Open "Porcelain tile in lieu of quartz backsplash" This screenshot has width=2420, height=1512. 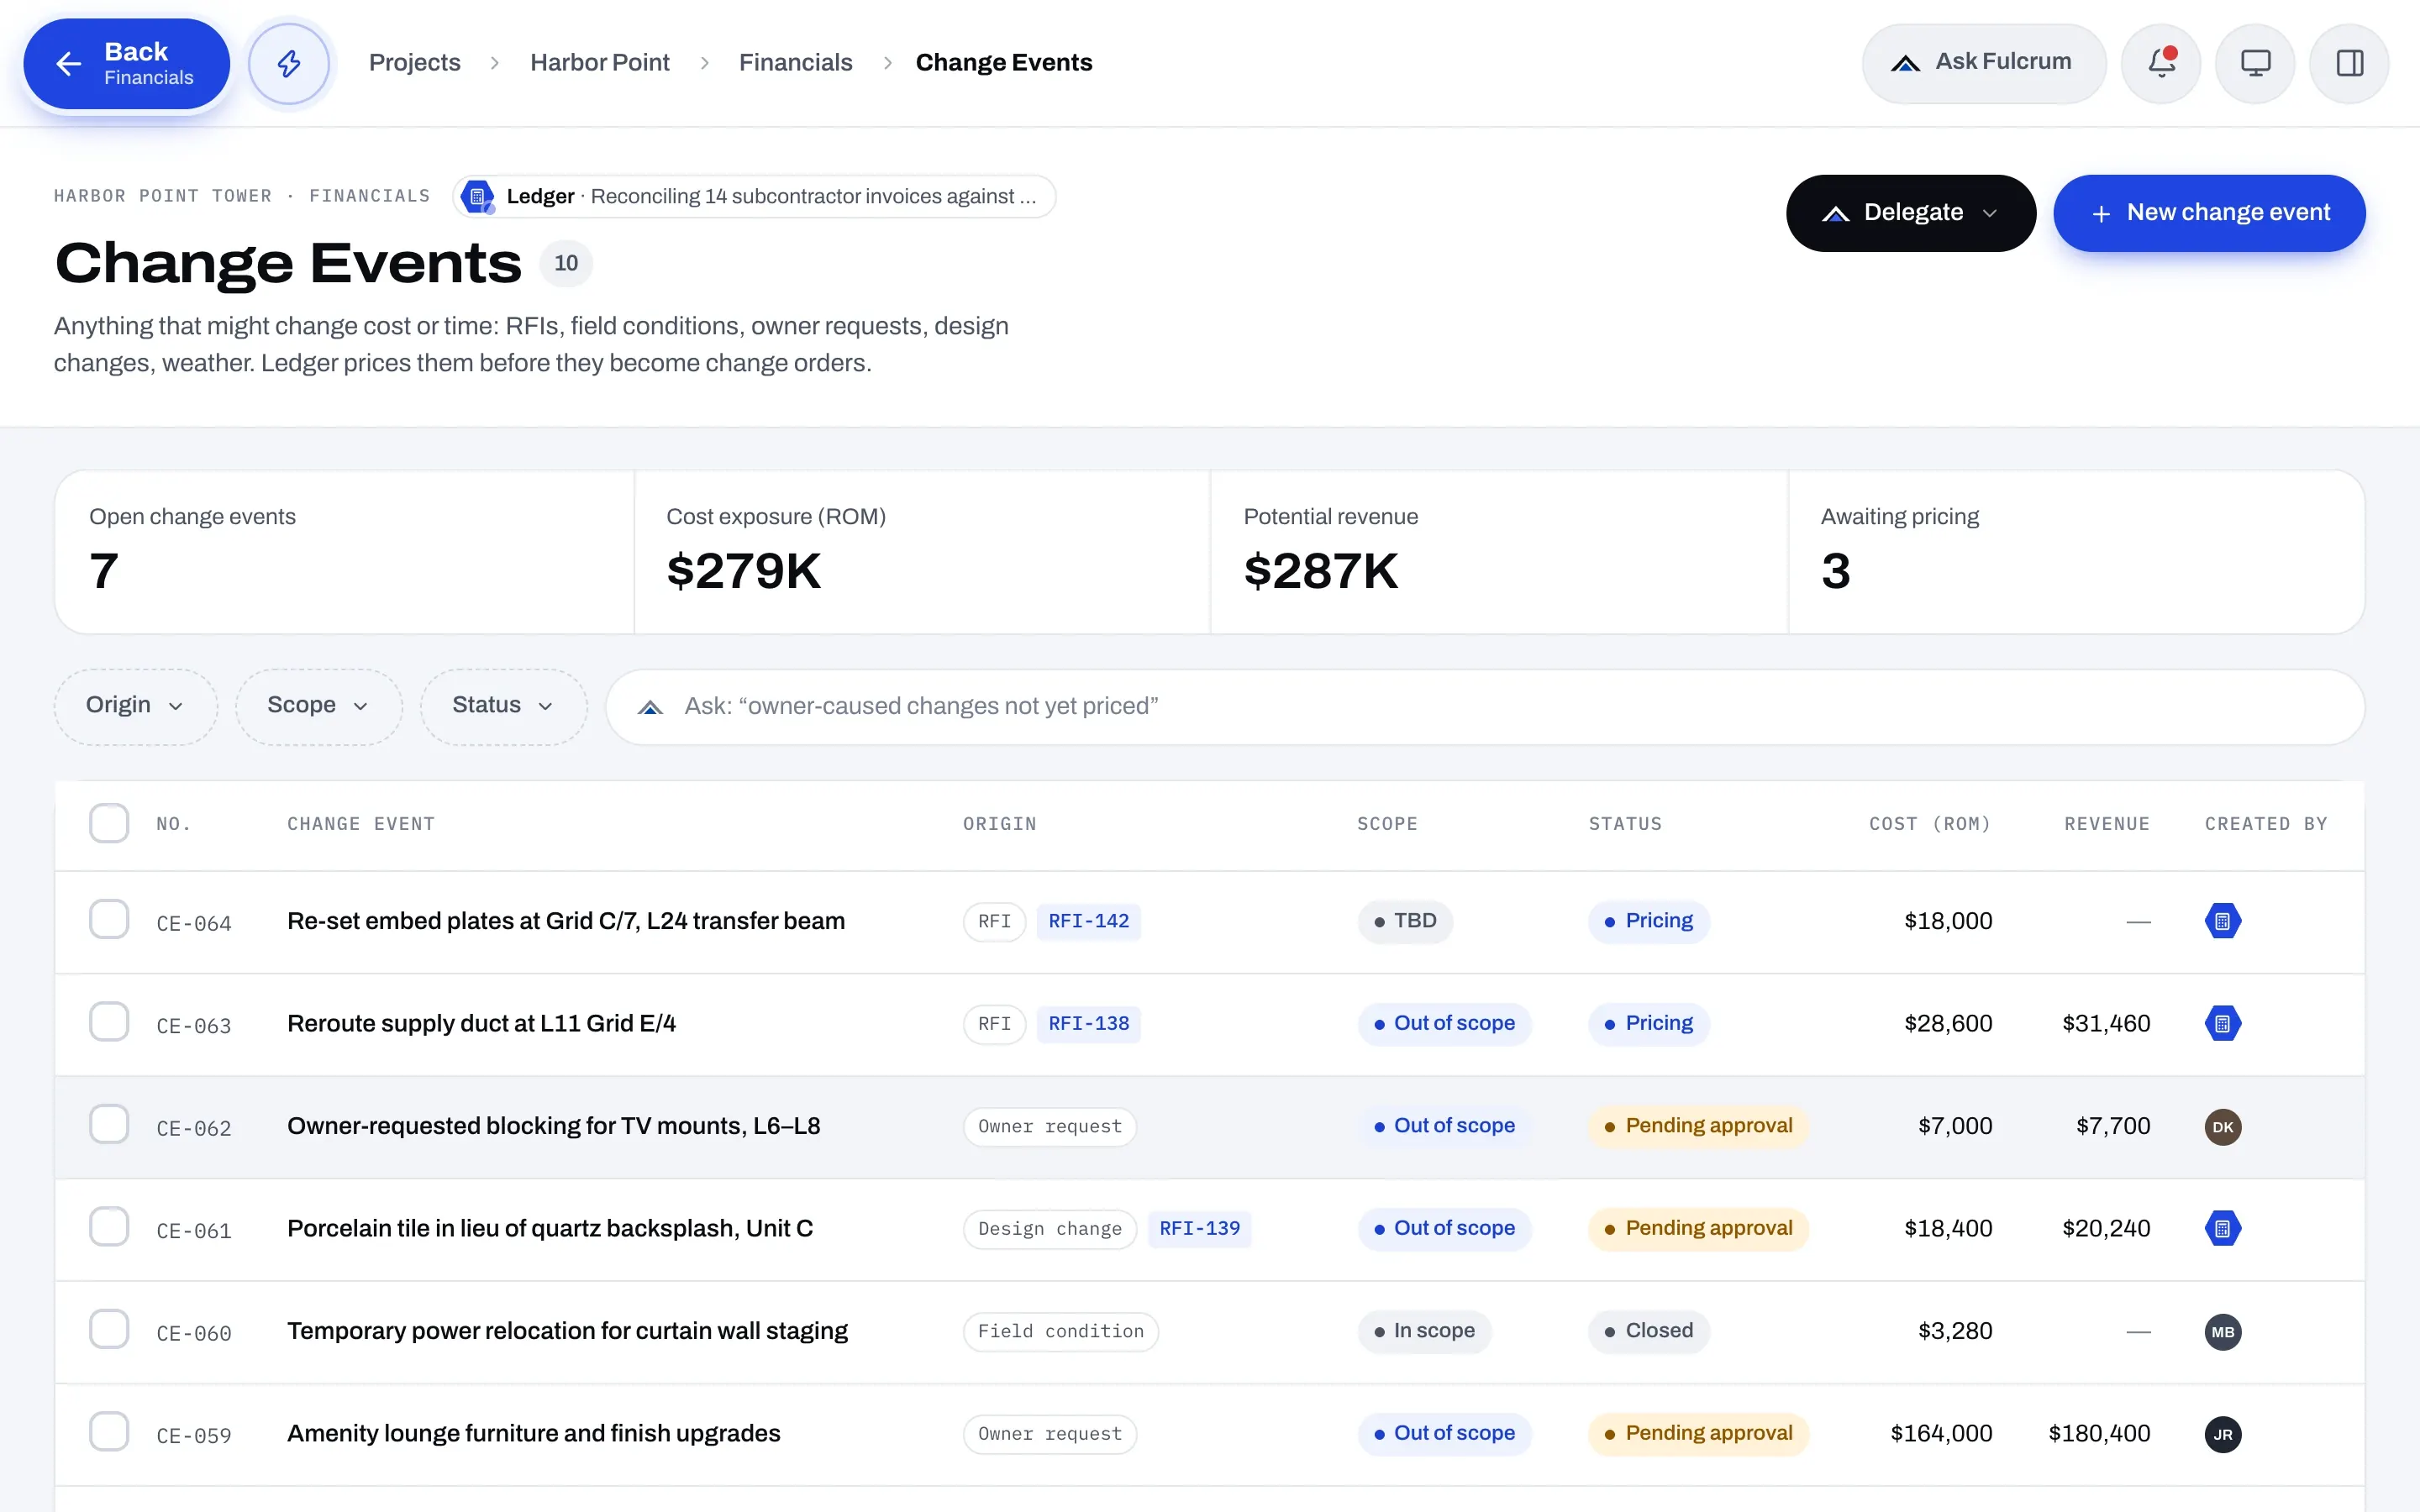[x=550, y=1228]
